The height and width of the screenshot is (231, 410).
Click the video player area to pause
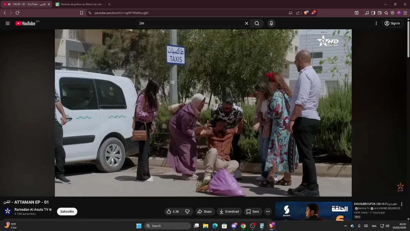click(x=203, y=113)
